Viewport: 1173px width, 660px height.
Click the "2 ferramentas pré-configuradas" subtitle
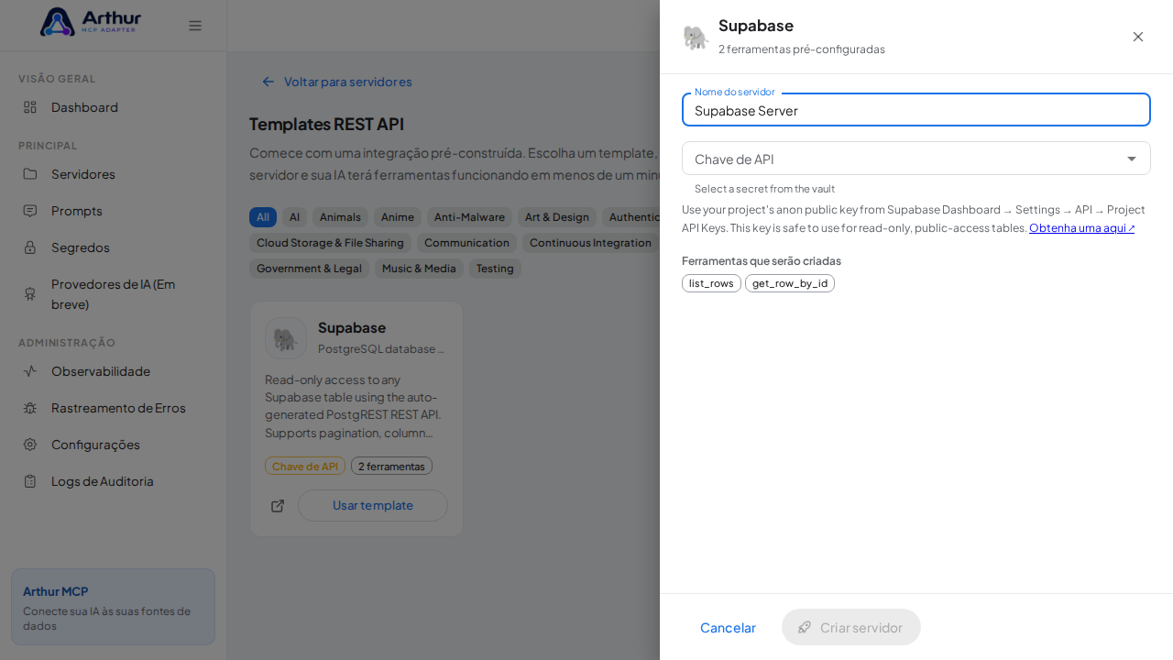(x=802, y=49)
